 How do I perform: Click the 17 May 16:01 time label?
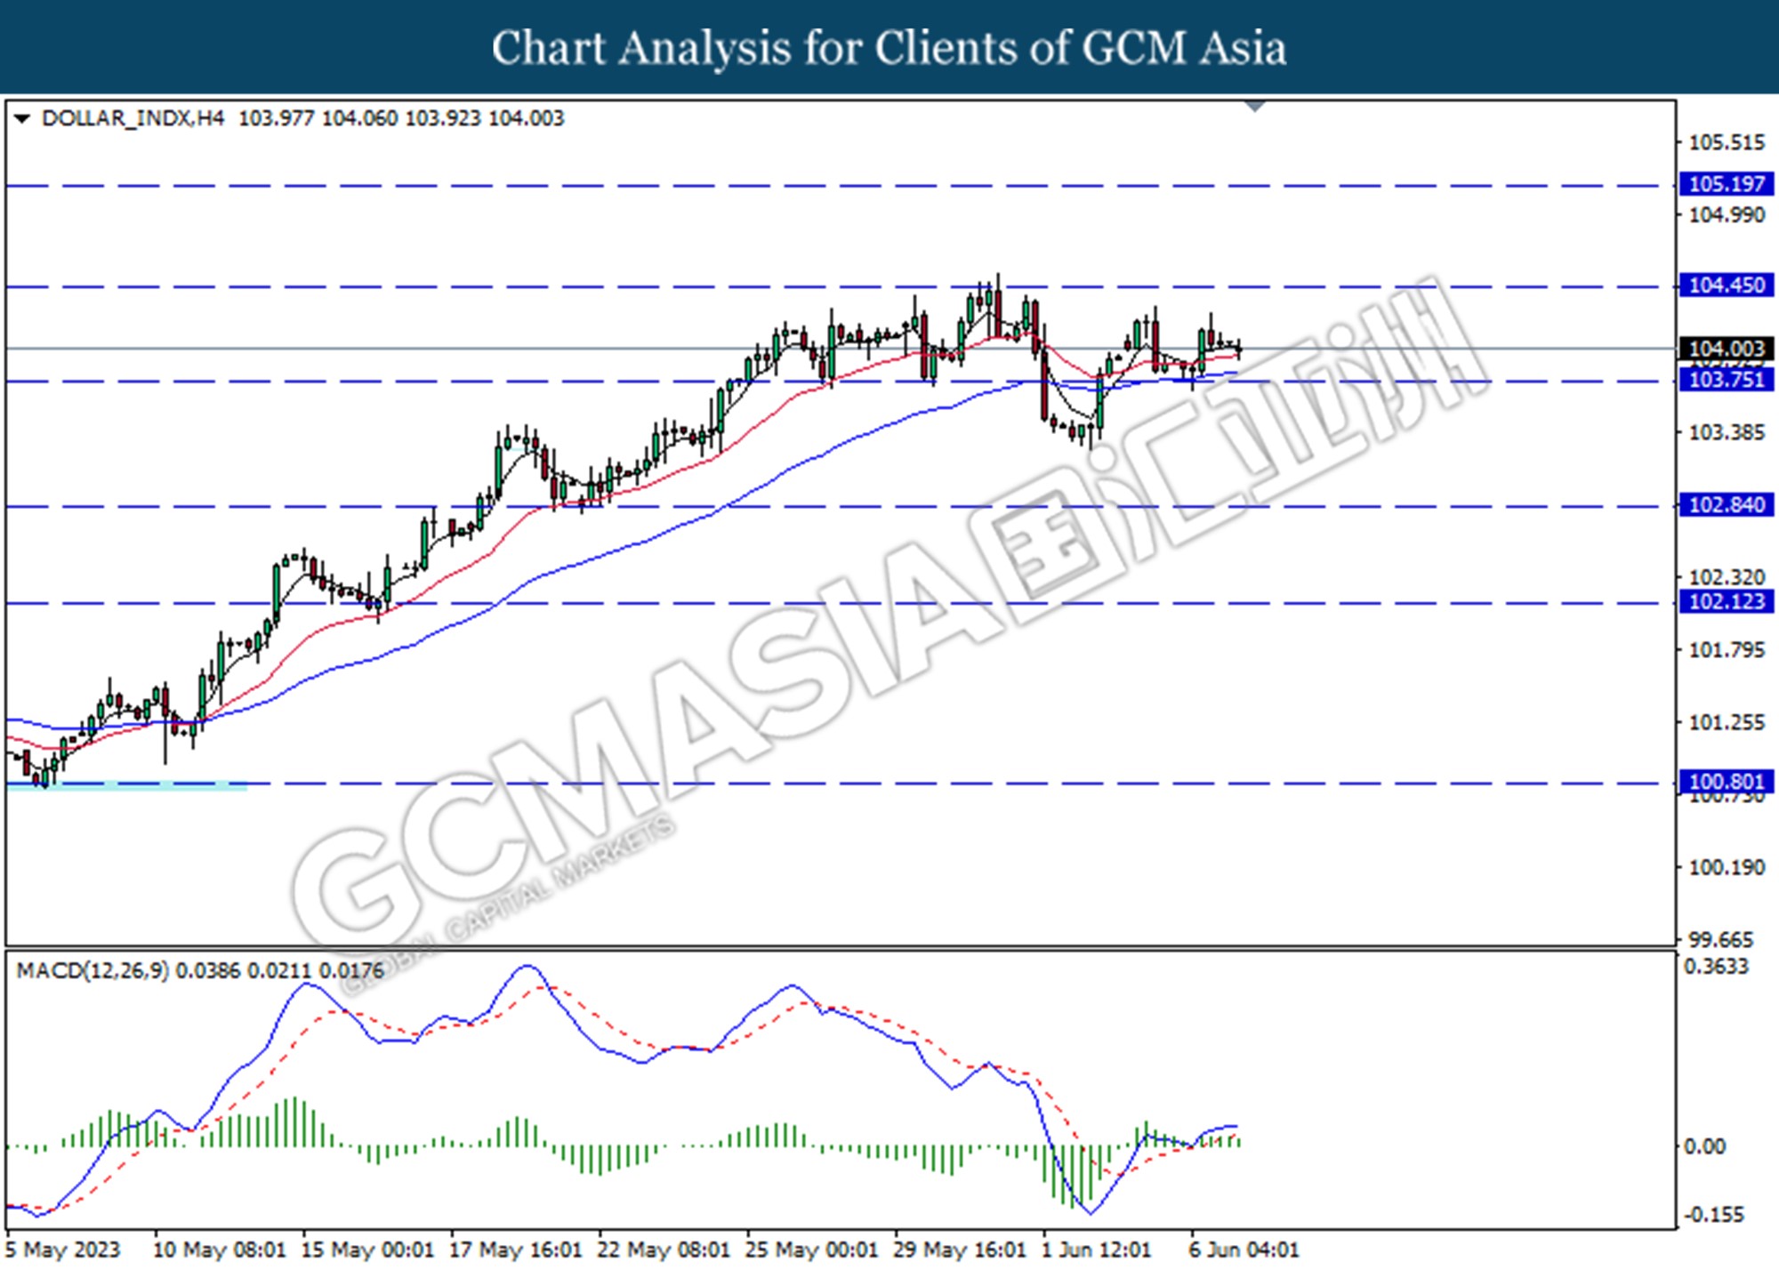tap(516, 1250)
